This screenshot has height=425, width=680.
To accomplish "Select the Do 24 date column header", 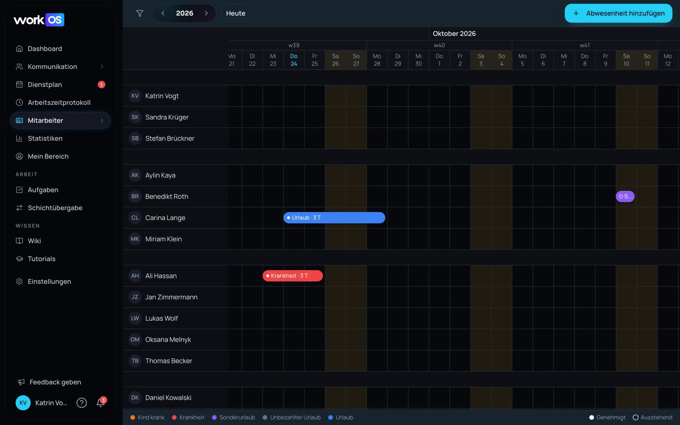I will (294, 60).
